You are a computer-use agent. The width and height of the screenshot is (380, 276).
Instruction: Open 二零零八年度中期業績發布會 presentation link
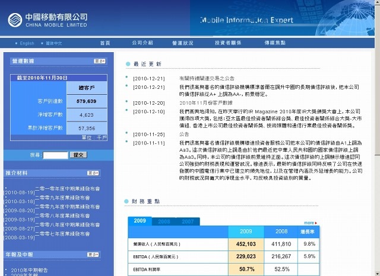(x=68, y=224)
